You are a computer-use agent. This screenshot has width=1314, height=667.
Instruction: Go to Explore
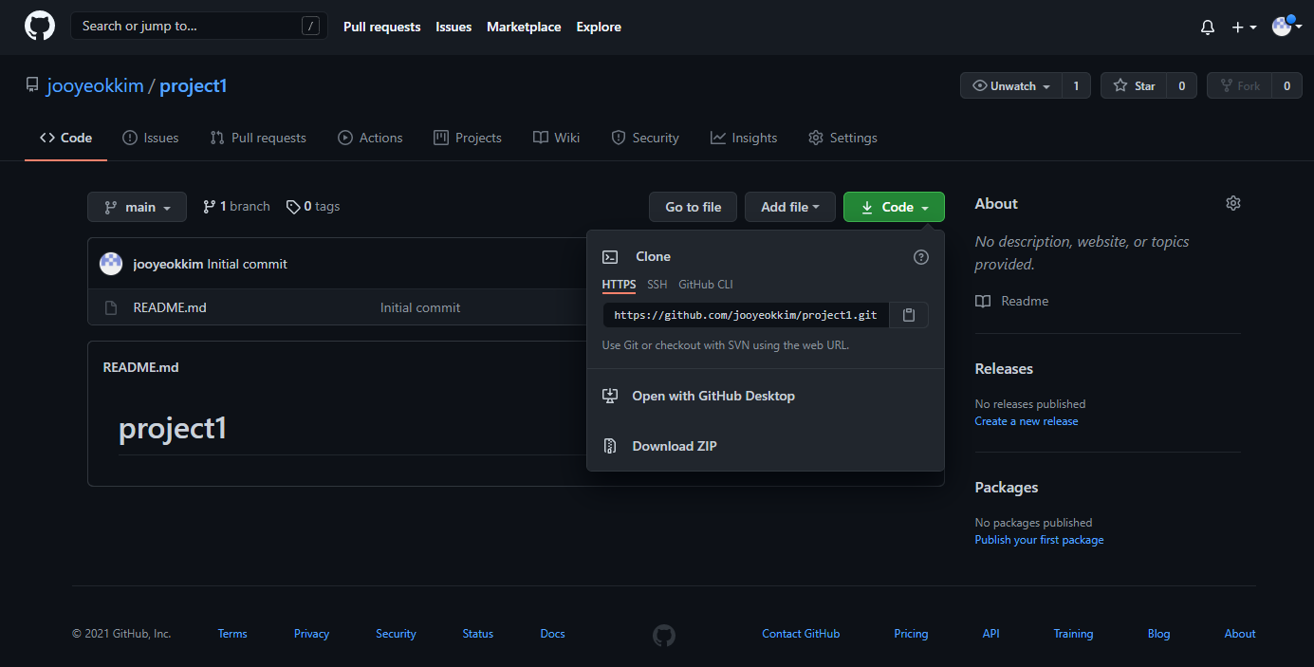599,27
